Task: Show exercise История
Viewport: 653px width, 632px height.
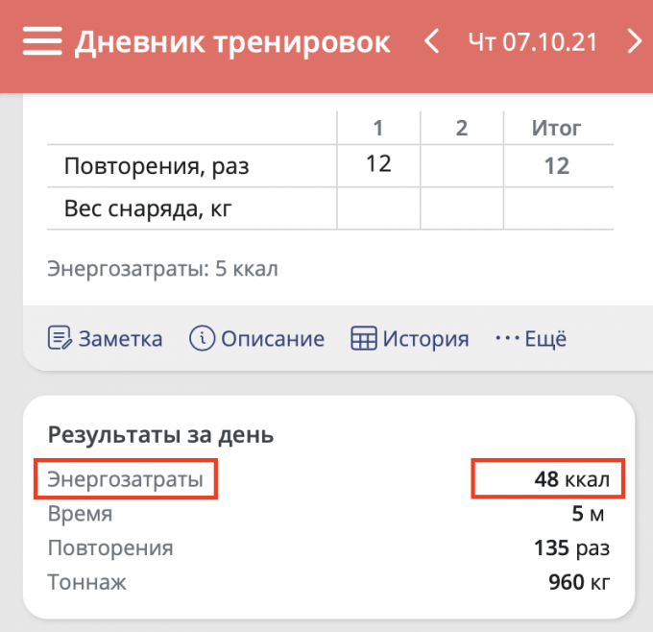Action: point(425,339)
